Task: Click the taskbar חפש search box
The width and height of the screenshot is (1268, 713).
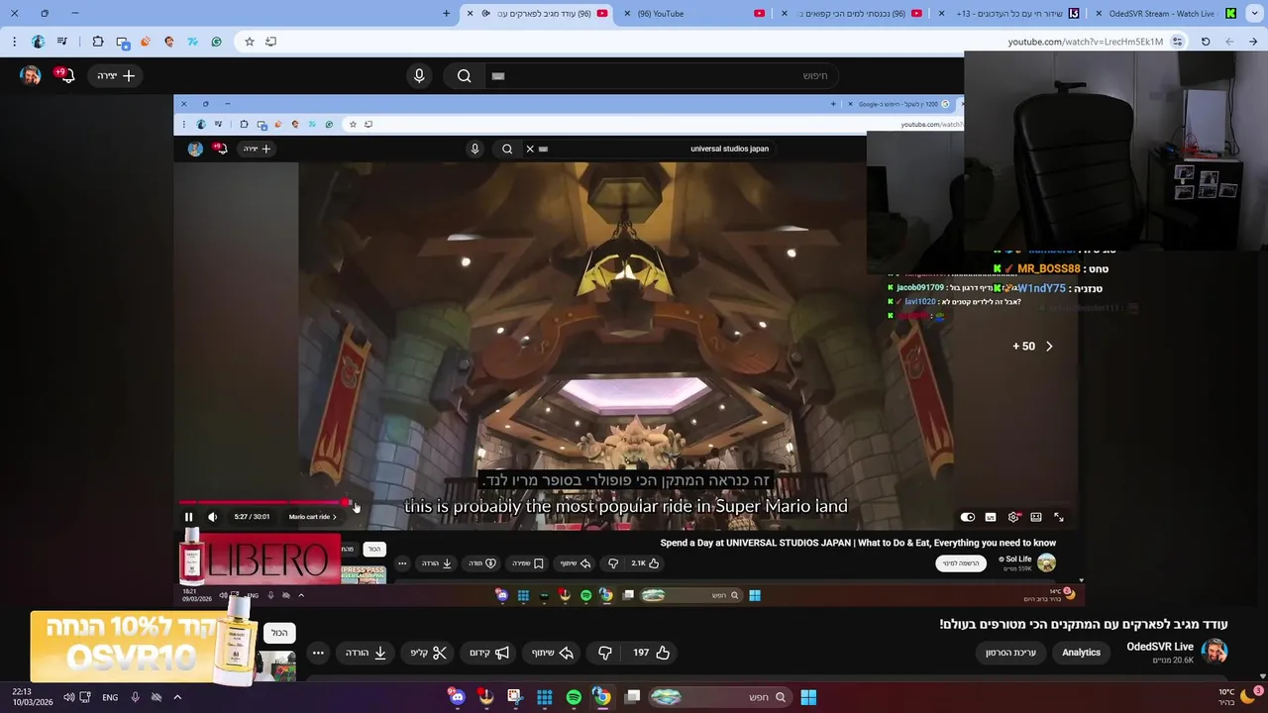Action: [x=718, y=697]
